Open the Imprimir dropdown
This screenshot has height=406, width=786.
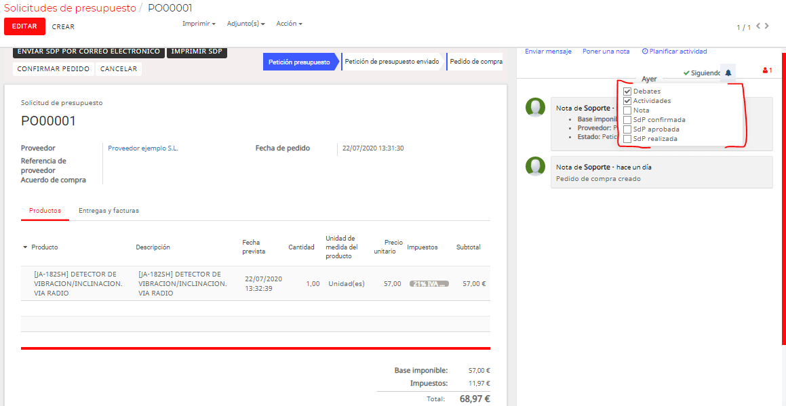click(199, 24)
